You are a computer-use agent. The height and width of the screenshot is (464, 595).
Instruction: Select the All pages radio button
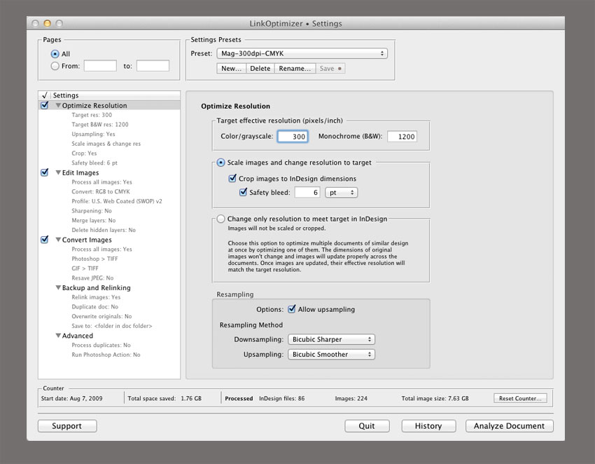coord(55,54)
